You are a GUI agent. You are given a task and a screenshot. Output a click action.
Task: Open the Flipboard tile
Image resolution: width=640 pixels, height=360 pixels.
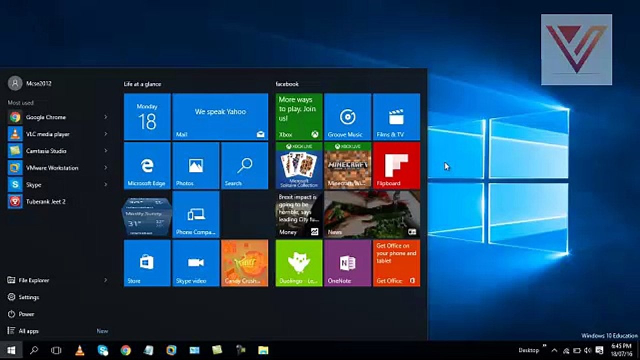(x=396, y=165)
